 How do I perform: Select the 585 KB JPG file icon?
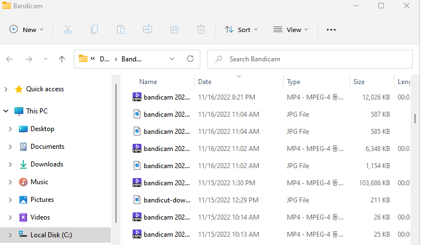tap(137, 131)
